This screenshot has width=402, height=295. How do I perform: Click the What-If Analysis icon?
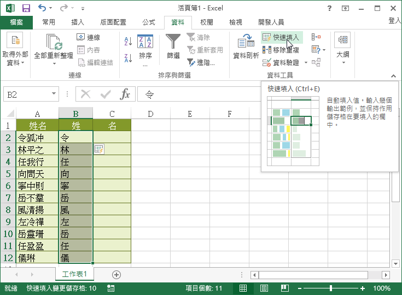pyautogui.click(x=316, y=49)
